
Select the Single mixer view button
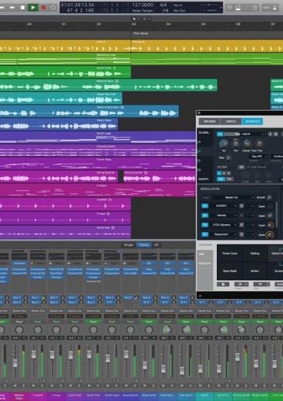tap(128, 245)
